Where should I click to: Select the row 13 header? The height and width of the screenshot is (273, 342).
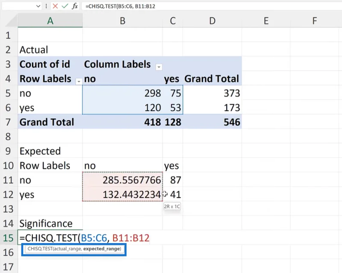pos(8,209)
